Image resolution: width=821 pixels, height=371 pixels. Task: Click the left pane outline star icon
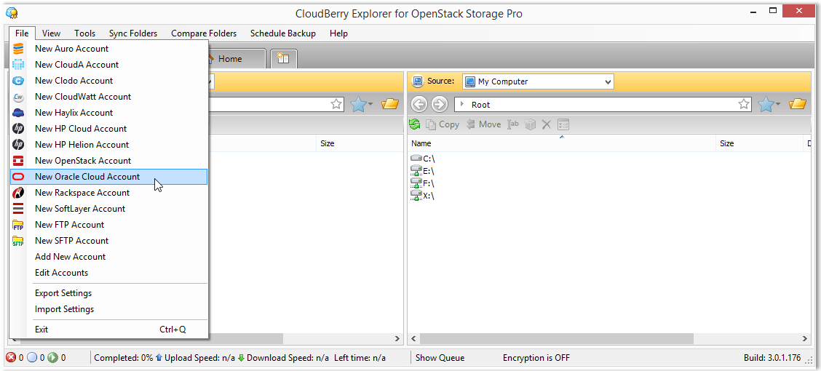[337, 104]
